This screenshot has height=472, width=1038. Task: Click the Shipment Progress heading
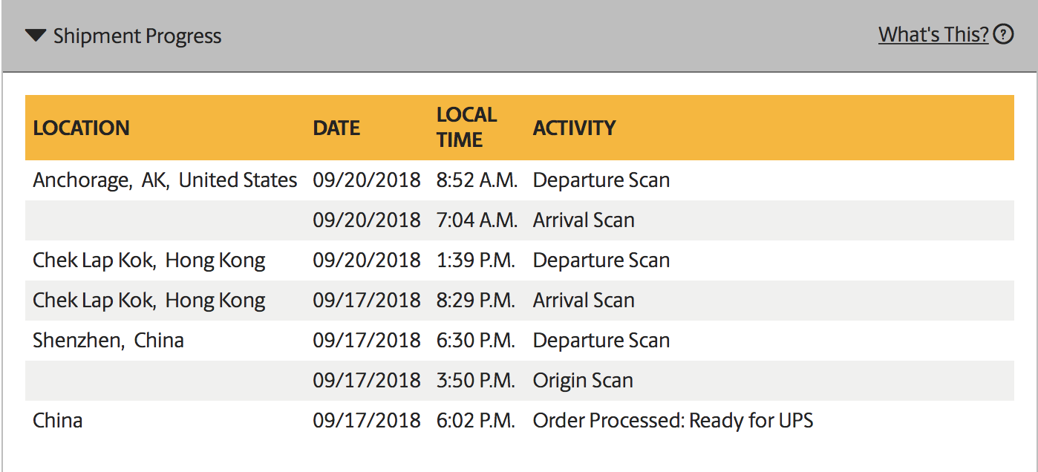(x=137, y=36)
